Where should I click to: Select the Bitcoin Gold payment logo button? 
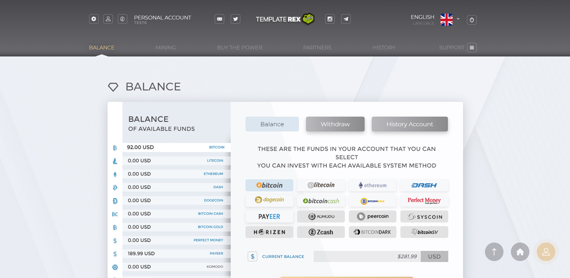(373, 201)
